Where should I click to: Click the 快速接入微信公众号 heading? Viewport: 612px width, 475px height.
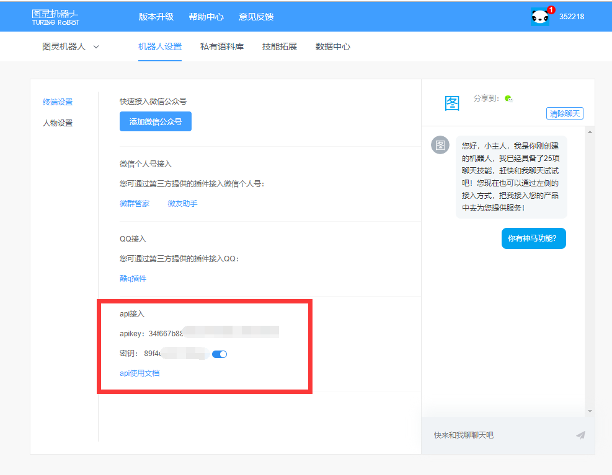click(x=153, y=102)
